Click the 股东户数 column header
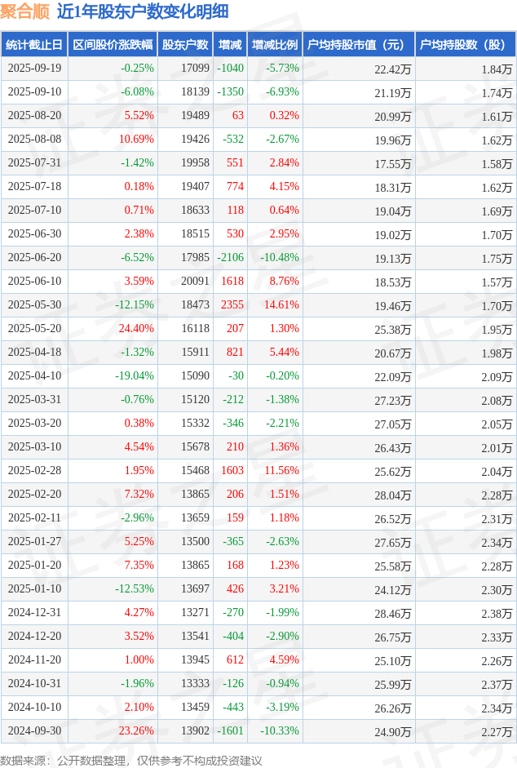 pos(184,45)
